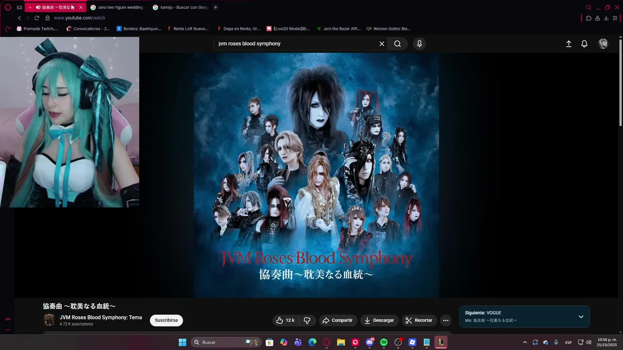Open Microsoft Teams from the taskbar
The width and height of the screenshot is (623, 350).
(x=298, y=342)
